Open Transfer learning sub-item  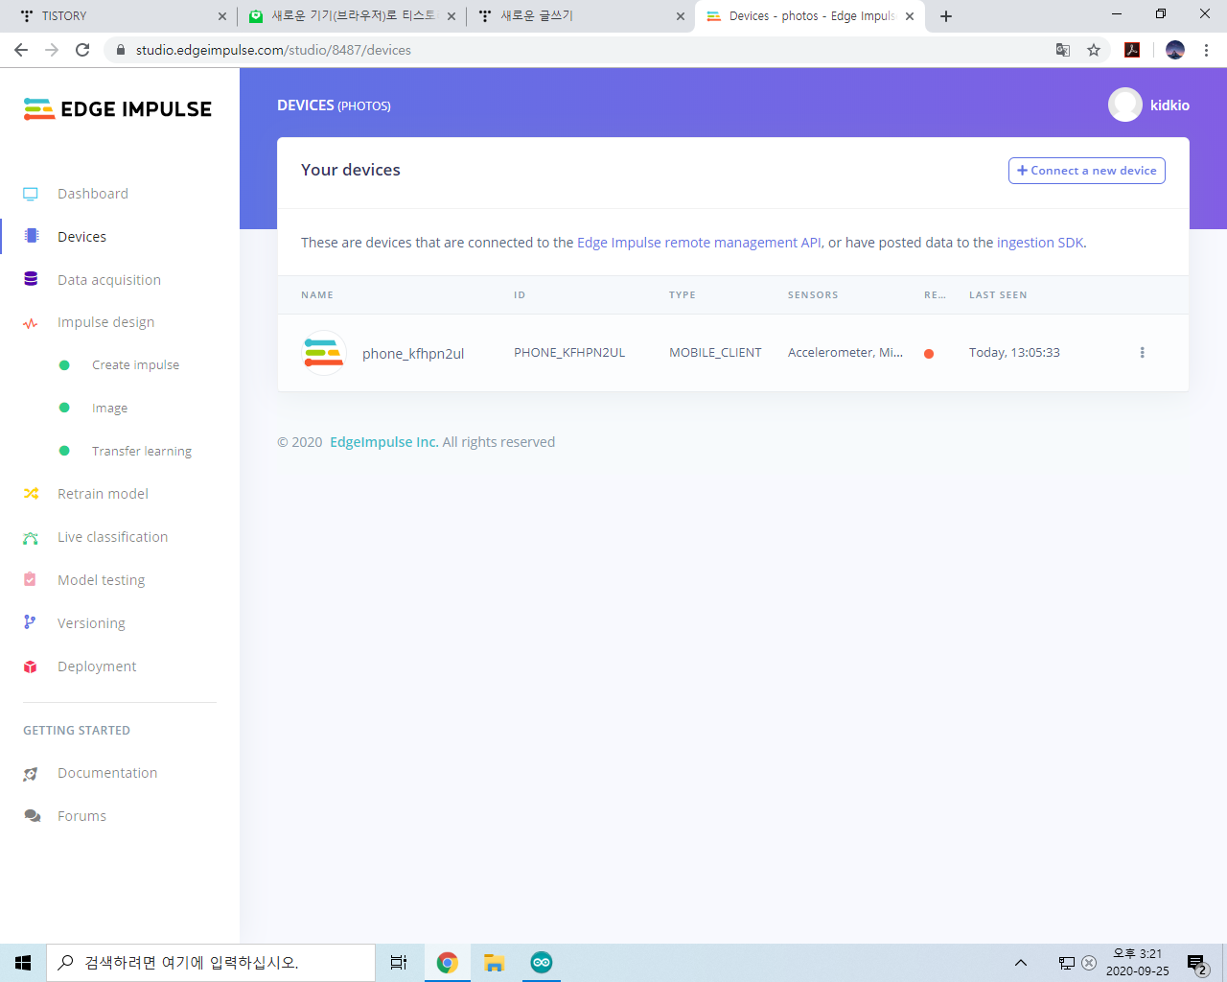click(x=142, y=452)
